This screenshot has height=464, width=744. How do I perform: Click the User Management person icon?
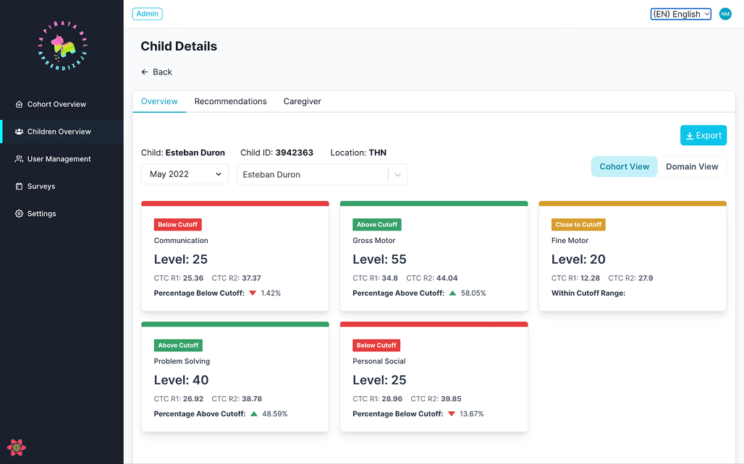tap(20, 160)
